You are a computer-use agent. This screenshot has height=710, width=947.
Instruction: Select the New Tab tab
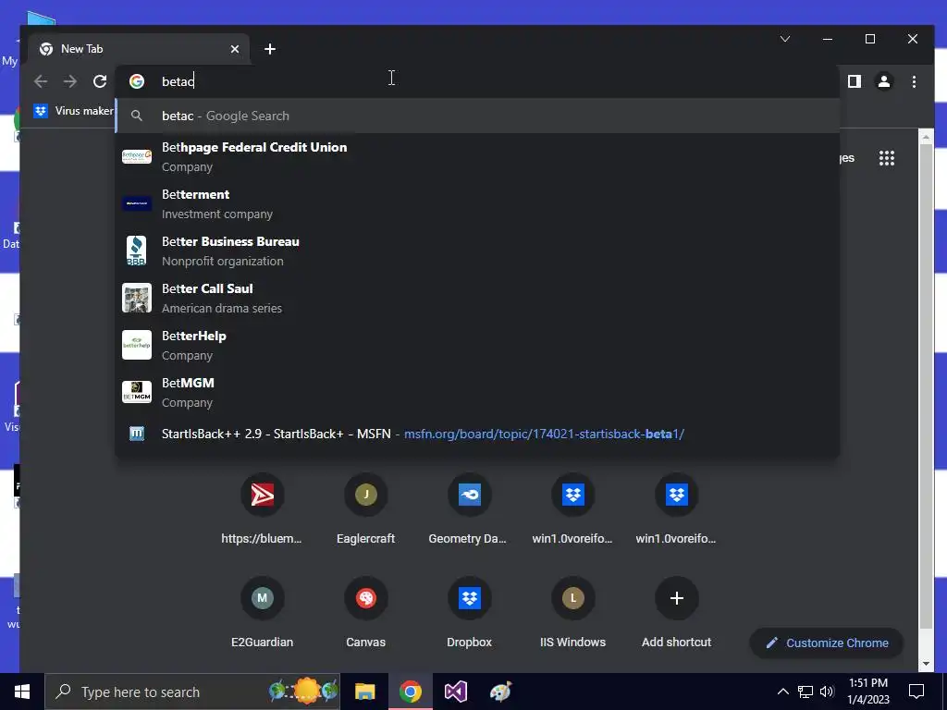pos(139,49)
